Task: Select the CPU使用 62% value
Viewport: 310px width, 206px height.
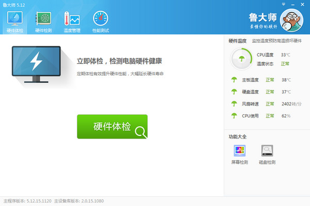Action: click(x=286, y=116)
